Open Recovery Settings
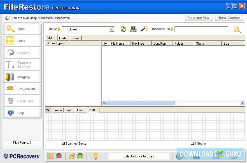Screen dimensions: 247x163 coord(22,64)
